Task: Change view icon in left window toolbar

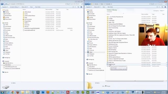Action: (73, 7)
